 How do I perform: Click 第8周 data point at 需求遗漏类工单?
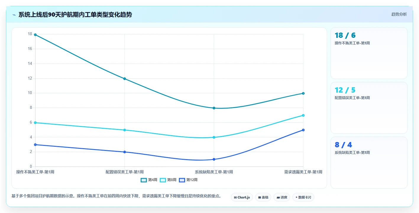click(303, 115)
